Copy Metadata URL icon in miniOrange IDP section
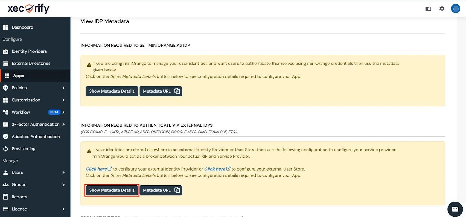Screen dimensions: 466x217 point(177,91)
